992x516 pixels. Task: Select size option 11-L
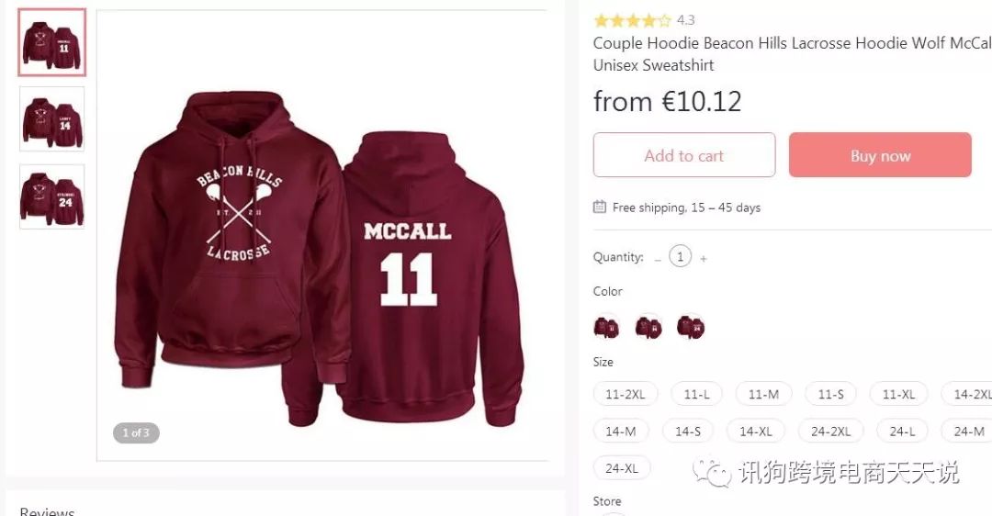(x=696, y=395)
